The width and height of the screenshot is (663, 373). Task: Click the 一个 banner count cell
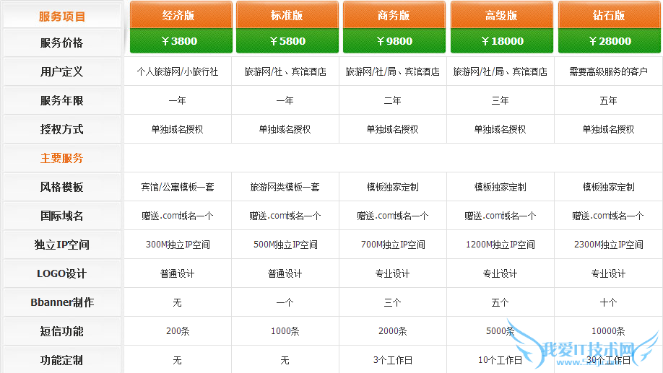285,302
